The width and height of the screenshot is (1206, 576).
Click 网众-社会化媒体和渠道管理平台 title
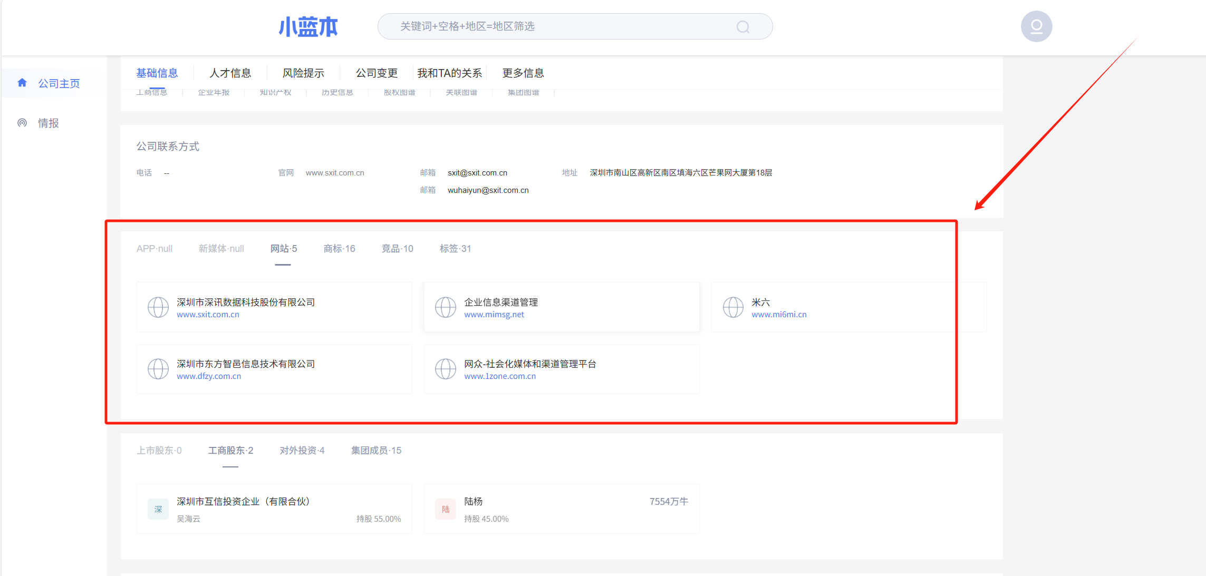pyautogui.click(x=530, y=364)
